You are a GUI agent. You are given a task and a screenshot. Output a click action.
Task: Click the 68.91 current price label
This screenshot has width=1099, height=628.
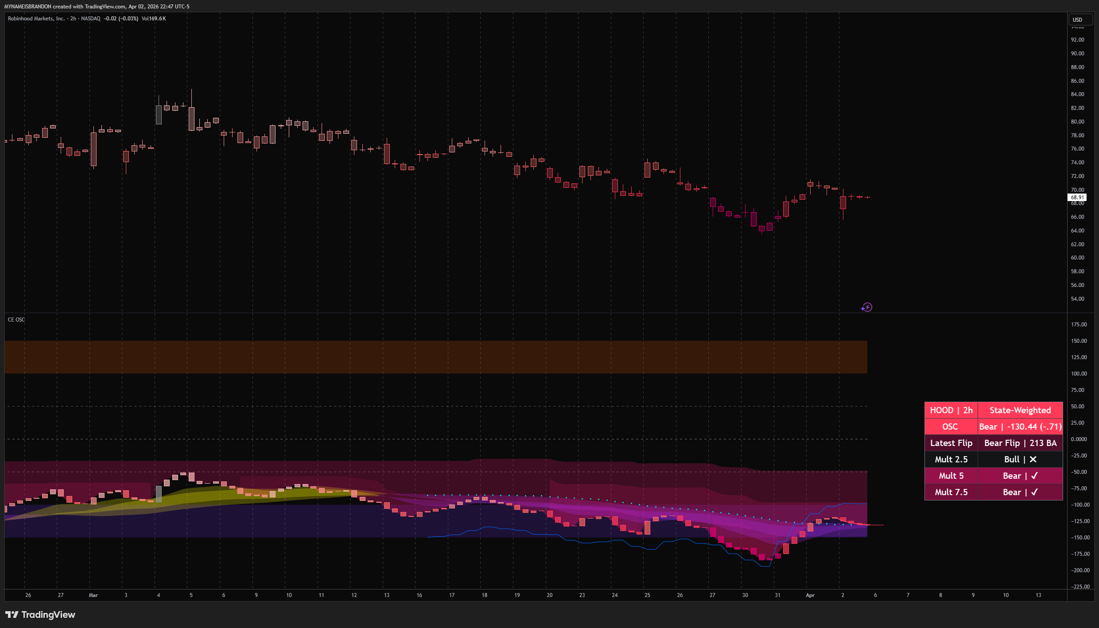tap(1077, 198)
